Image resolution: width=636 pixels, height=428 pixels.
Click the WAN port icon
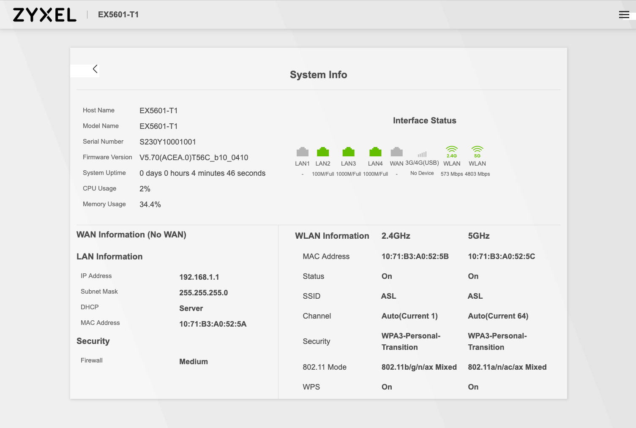pyautogui.click(x=397, y=152)
